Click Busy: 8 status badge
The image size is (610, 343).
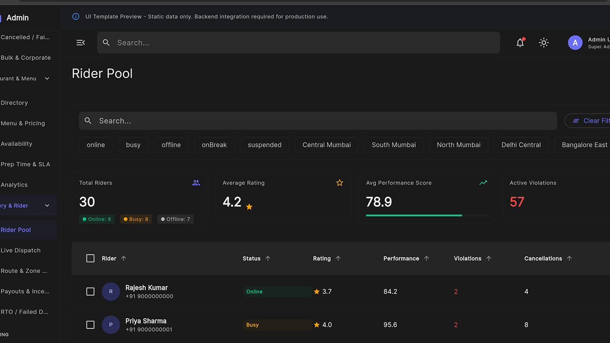136,219
